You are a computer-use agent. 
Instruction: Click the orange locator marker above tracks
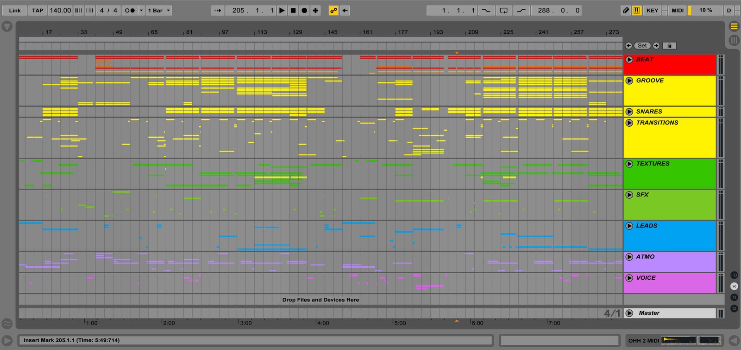[x=457, y=53]
